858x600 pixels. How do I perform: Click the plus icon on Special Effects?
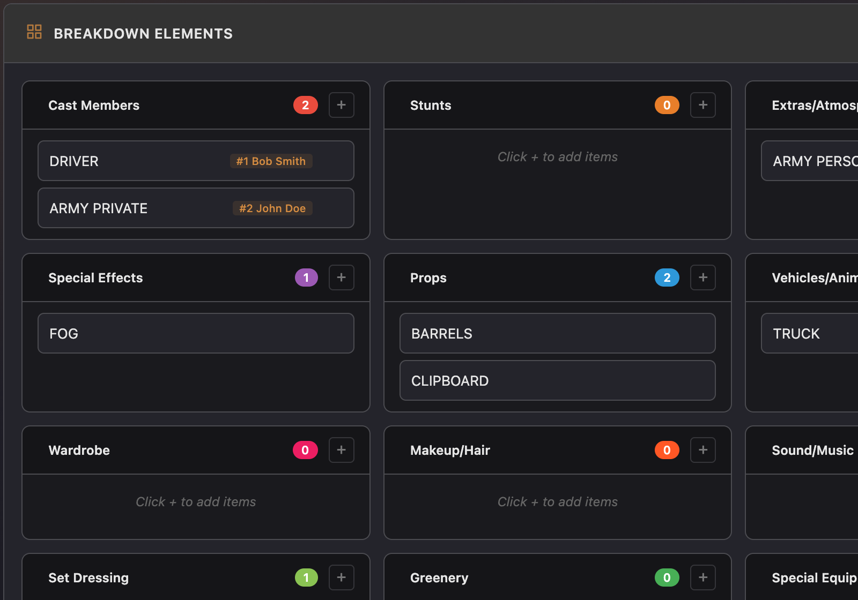(x=342, y=277)
